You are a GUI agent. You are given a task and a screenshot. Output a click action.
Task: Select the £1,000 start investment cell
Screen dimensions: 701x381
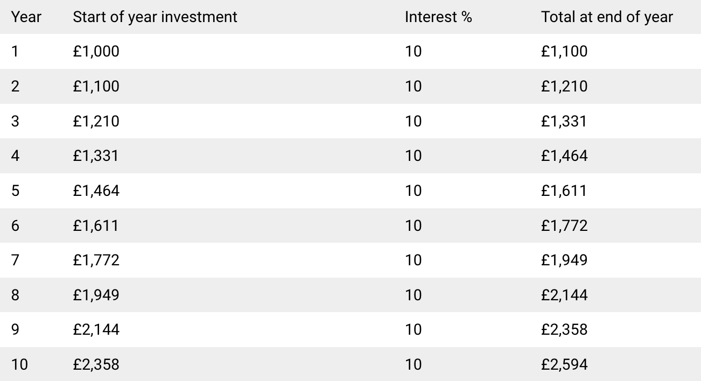tap(96, 52)
